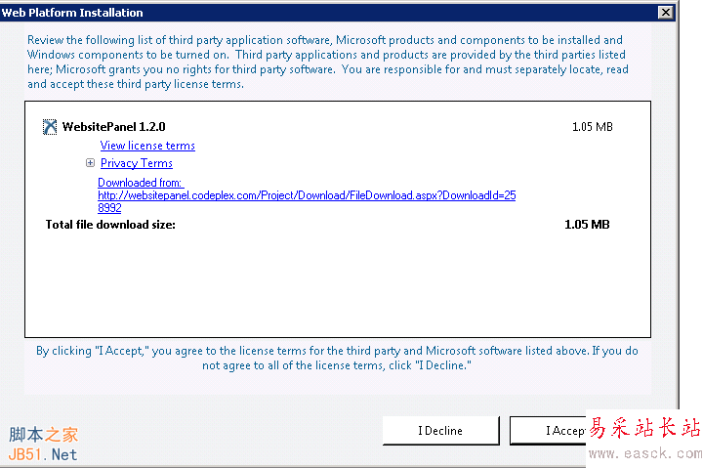Close the Web Platform Installation dialog
The width and height of the screenshot is (703, 468).
tap(665, 13)
